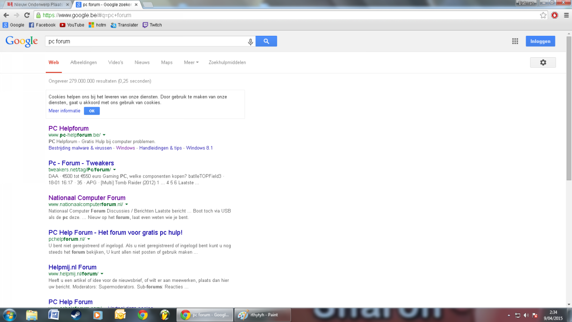Open the hotm bookmark

[97, 25]
